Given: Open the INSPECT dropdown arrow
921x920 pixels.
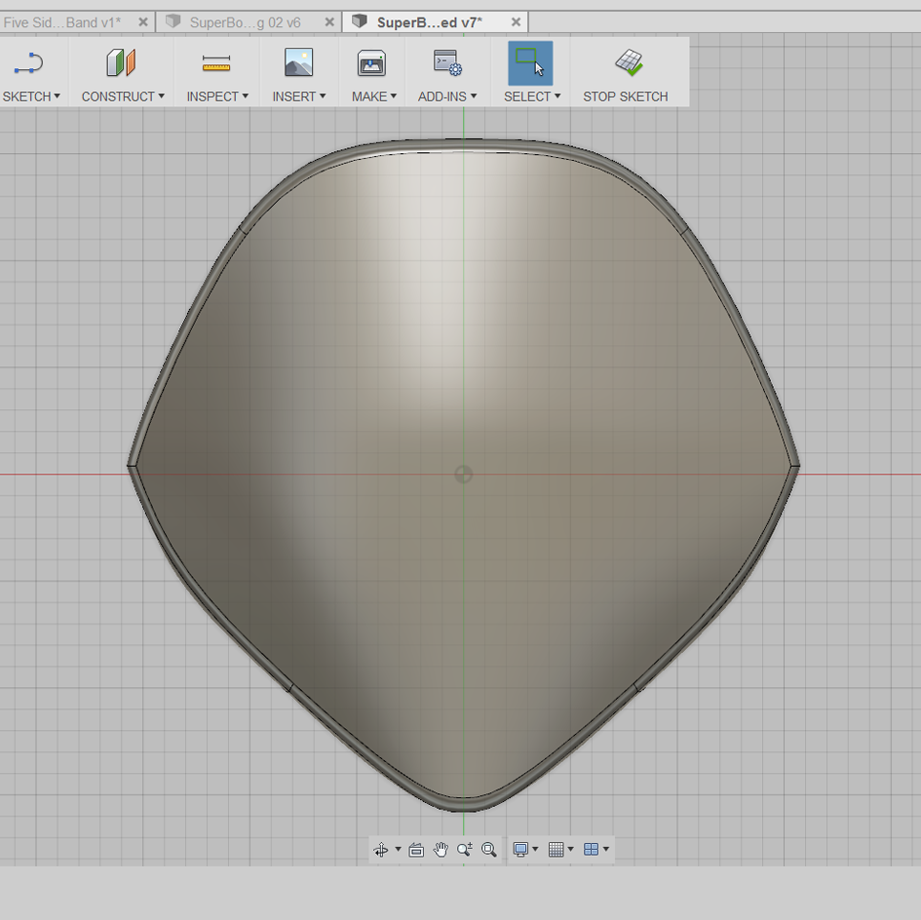Looking at the screenshot, I should click(245, 96).
